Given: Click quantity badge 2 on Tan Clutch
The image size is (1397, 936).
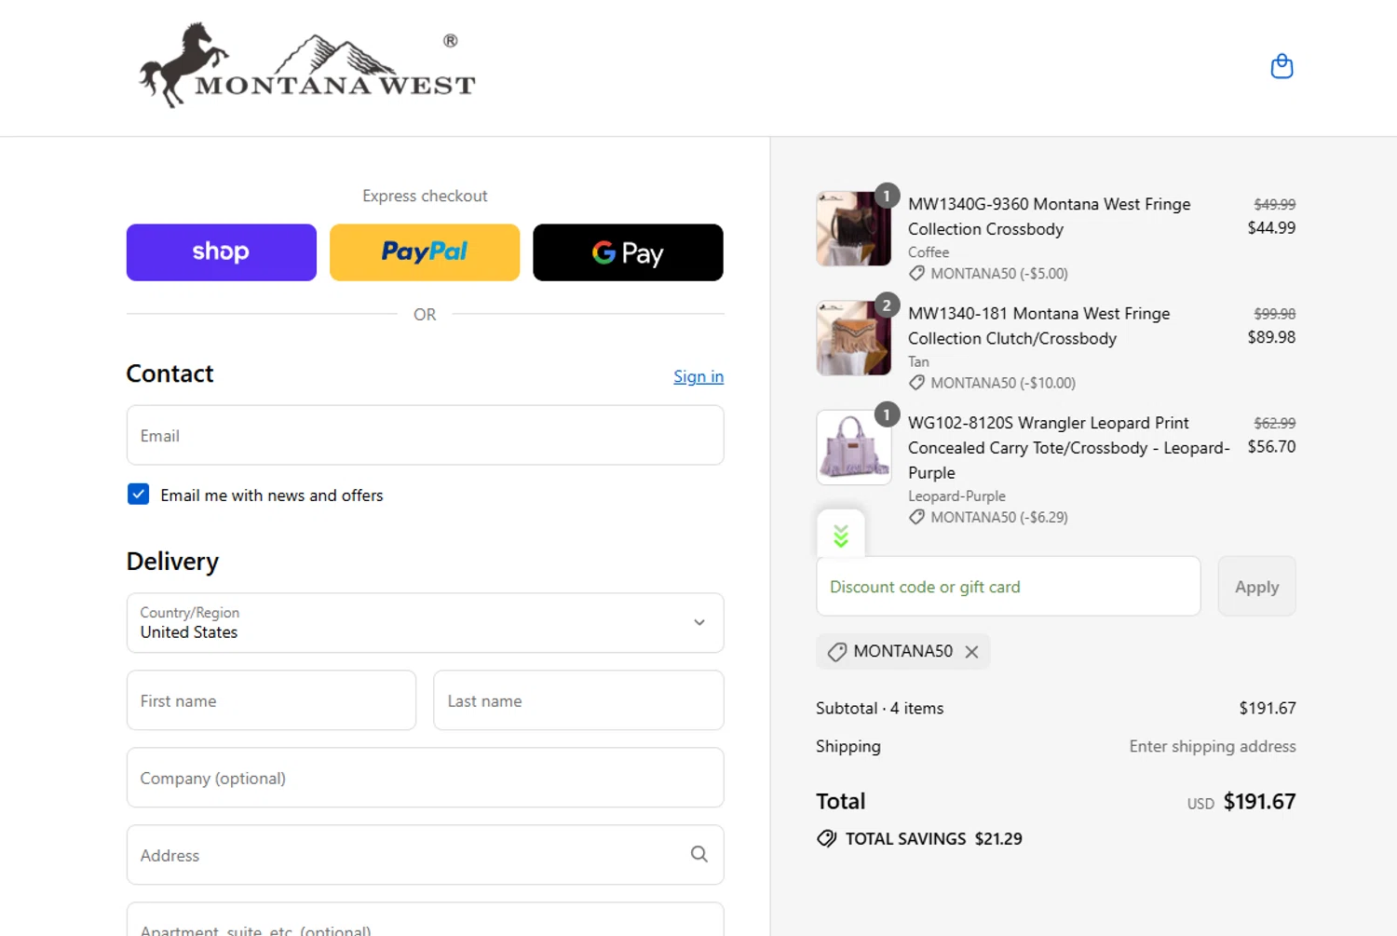Looking at the screenshot, I should click(x=887, y=305).
